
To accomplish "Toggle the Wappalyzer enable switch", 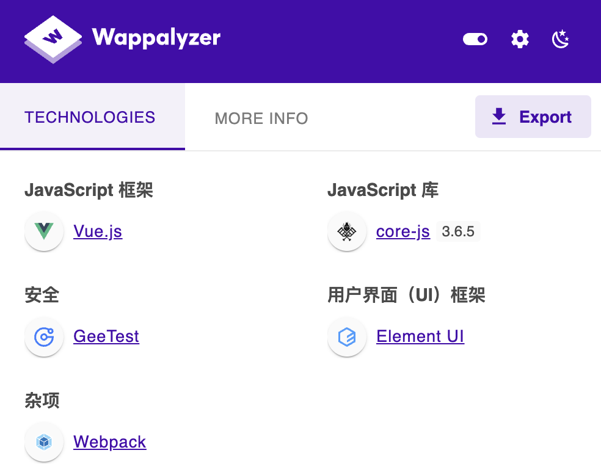I will tap(475, 39).
